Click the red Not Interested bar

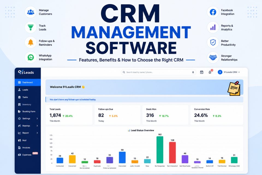pos(172,153)
